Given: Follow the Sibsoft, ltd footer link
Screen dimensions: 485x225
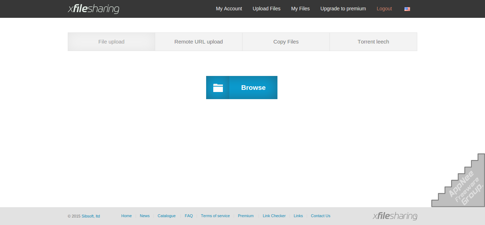Looking at the screenshot, I should point(91,216).
